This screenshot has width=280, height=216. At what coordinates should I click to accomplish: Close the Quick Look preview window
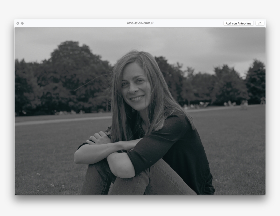[x=18, y=23]
